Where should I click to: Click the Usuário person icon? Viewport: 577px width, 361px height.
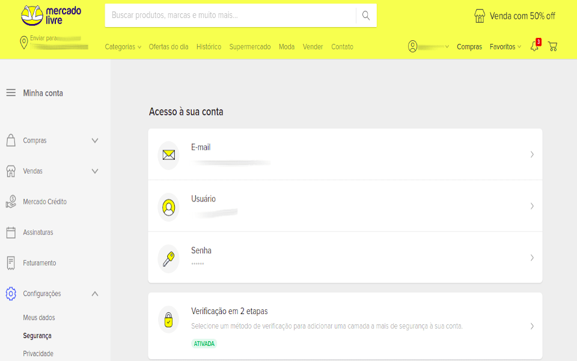pyautogui.click(x=168, y=207)
